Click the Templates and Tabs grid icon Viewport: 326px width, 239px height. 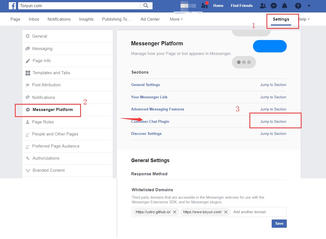pos(28,73)
